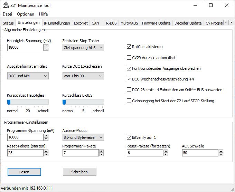Select the Einstellungen tab
The height and width of the screenshot is (192, 235).
(29, 22)
